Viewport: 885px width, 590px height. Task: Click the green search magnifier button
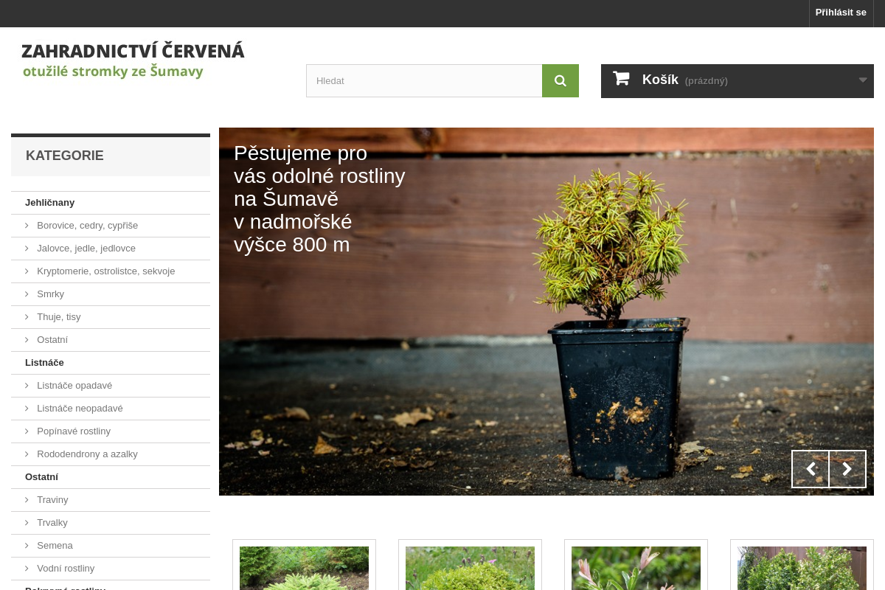(560, 80)
